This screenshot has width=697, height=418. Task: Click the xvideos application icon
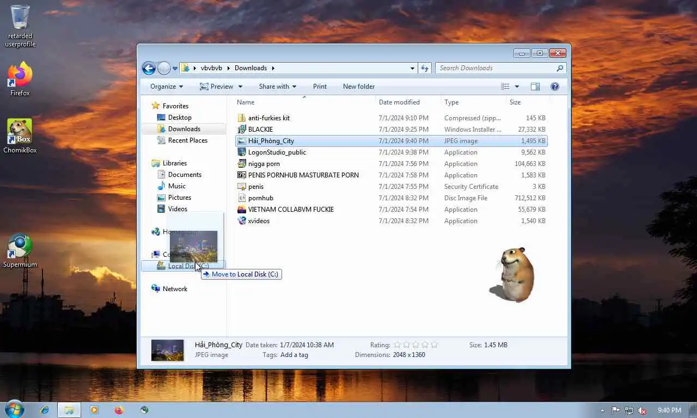[242, 221]
